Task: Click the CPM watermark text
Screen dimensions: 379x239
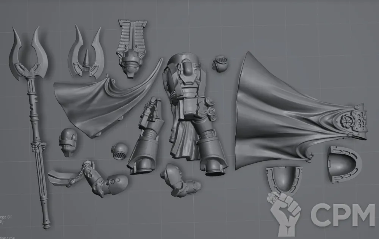Action: click(x=342, y=215)
